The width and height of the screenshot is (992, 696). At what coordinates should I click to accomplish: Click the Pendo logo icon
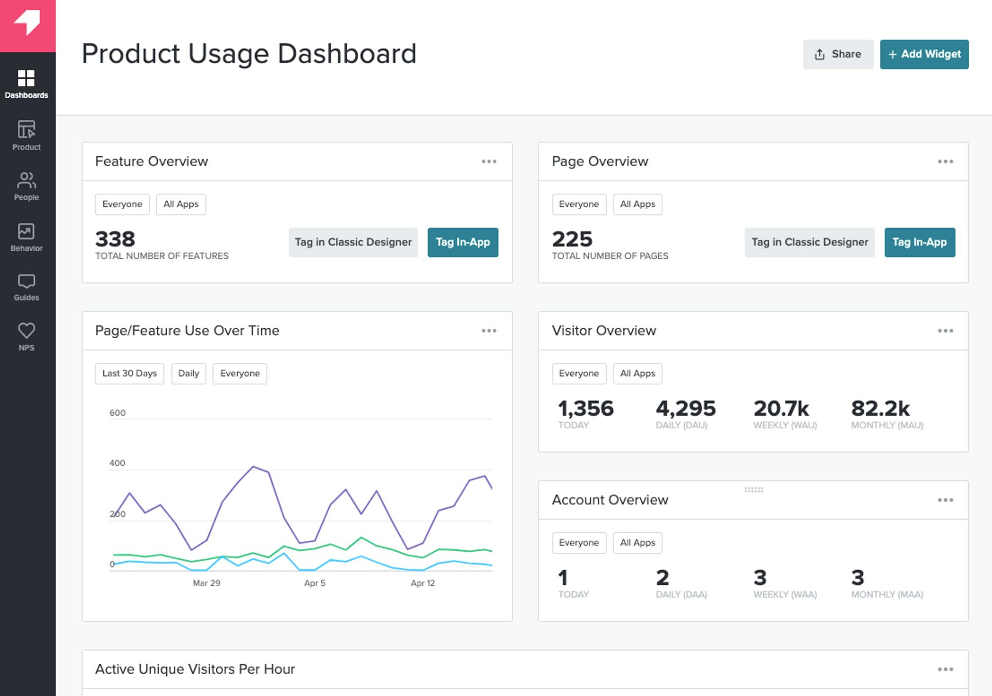click(x=27, y=24)
